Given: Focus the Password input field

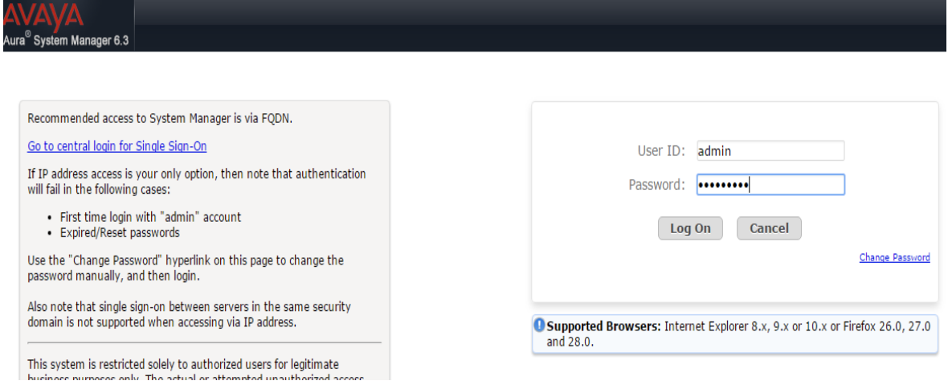Looking at the screenshot, I should coord(770,185).
